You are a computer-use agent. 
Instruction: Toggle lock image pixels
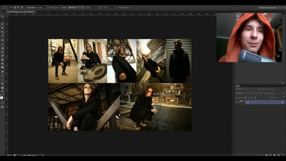[x=249, y=97]
